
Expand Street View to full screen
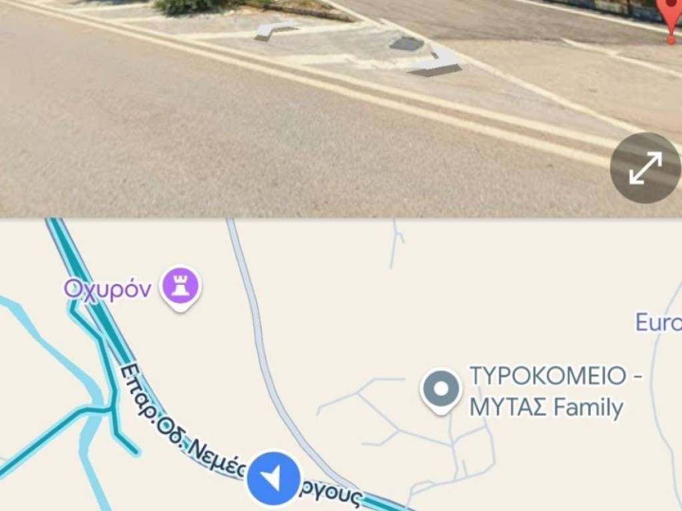[x=645, y=168]
